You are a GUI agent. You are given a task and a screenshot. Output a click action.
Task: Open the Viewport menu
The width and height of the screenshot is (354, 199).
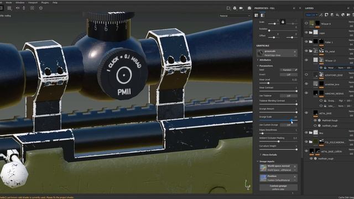click(x=33, y=2)
